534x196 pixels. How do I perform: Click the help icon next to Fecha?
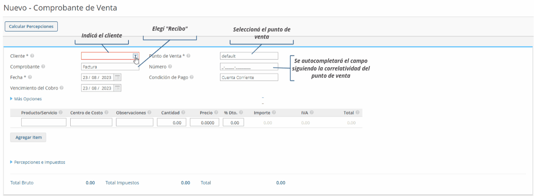30,77
